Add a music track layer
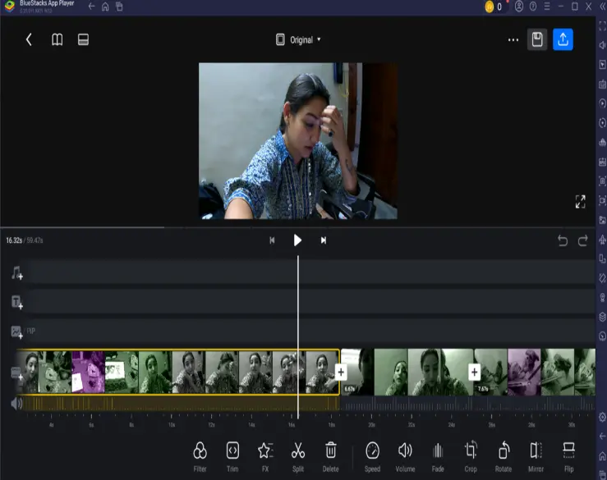Screen dimensions: 607x480 [16, 273]
